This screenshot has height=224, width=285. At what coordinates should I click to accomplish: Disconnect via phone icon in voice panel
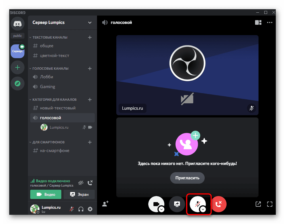click(x=90, y=183)
